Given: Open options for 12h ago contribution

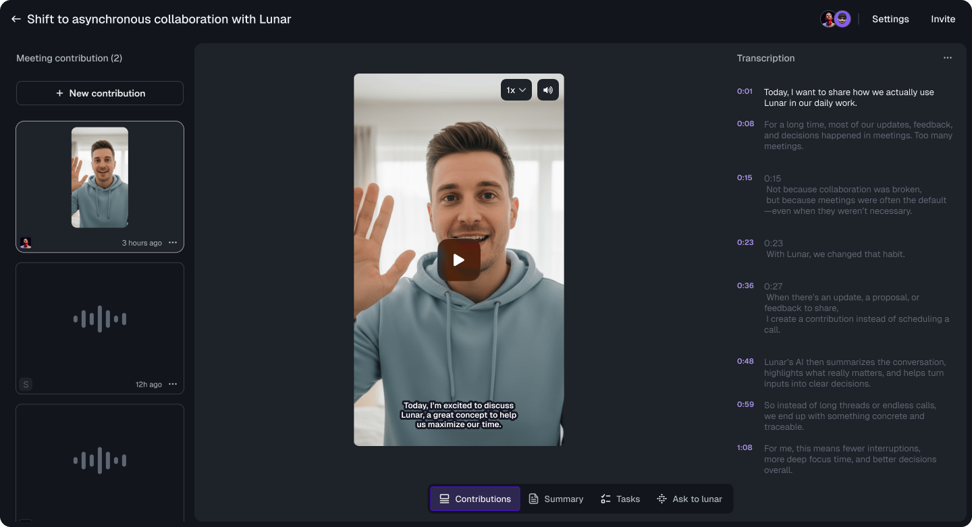Looking at the screenshot, I should click(173, 385).
